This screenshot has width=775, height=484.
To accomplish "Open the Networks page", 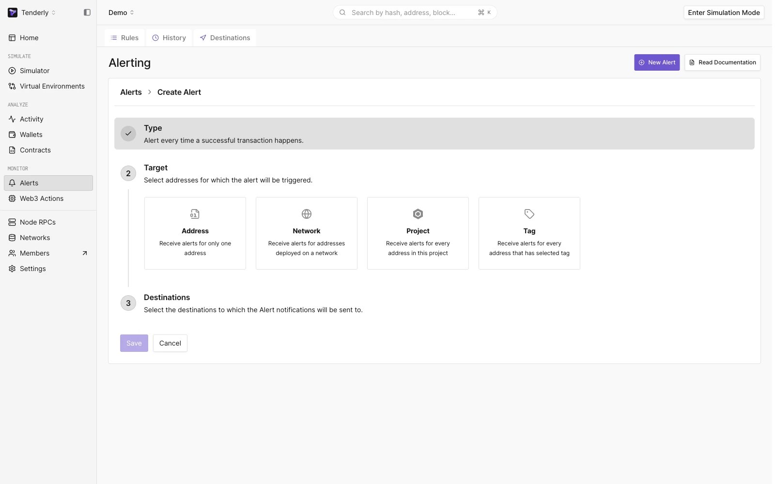I will (x=48, y=238).
